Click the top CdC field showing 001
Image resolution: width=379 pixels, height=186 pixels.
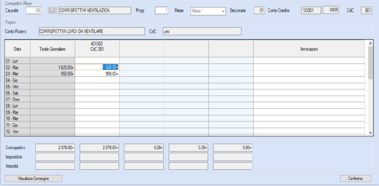click(367, 11)
